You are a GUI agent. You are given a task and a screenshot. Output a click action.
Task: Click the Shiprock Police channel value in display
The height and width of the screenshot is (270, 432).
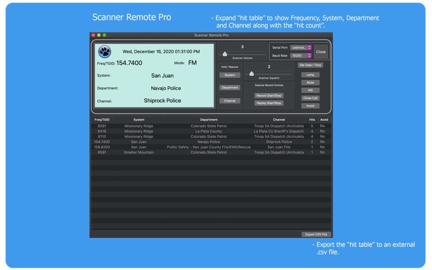(163, 101)
